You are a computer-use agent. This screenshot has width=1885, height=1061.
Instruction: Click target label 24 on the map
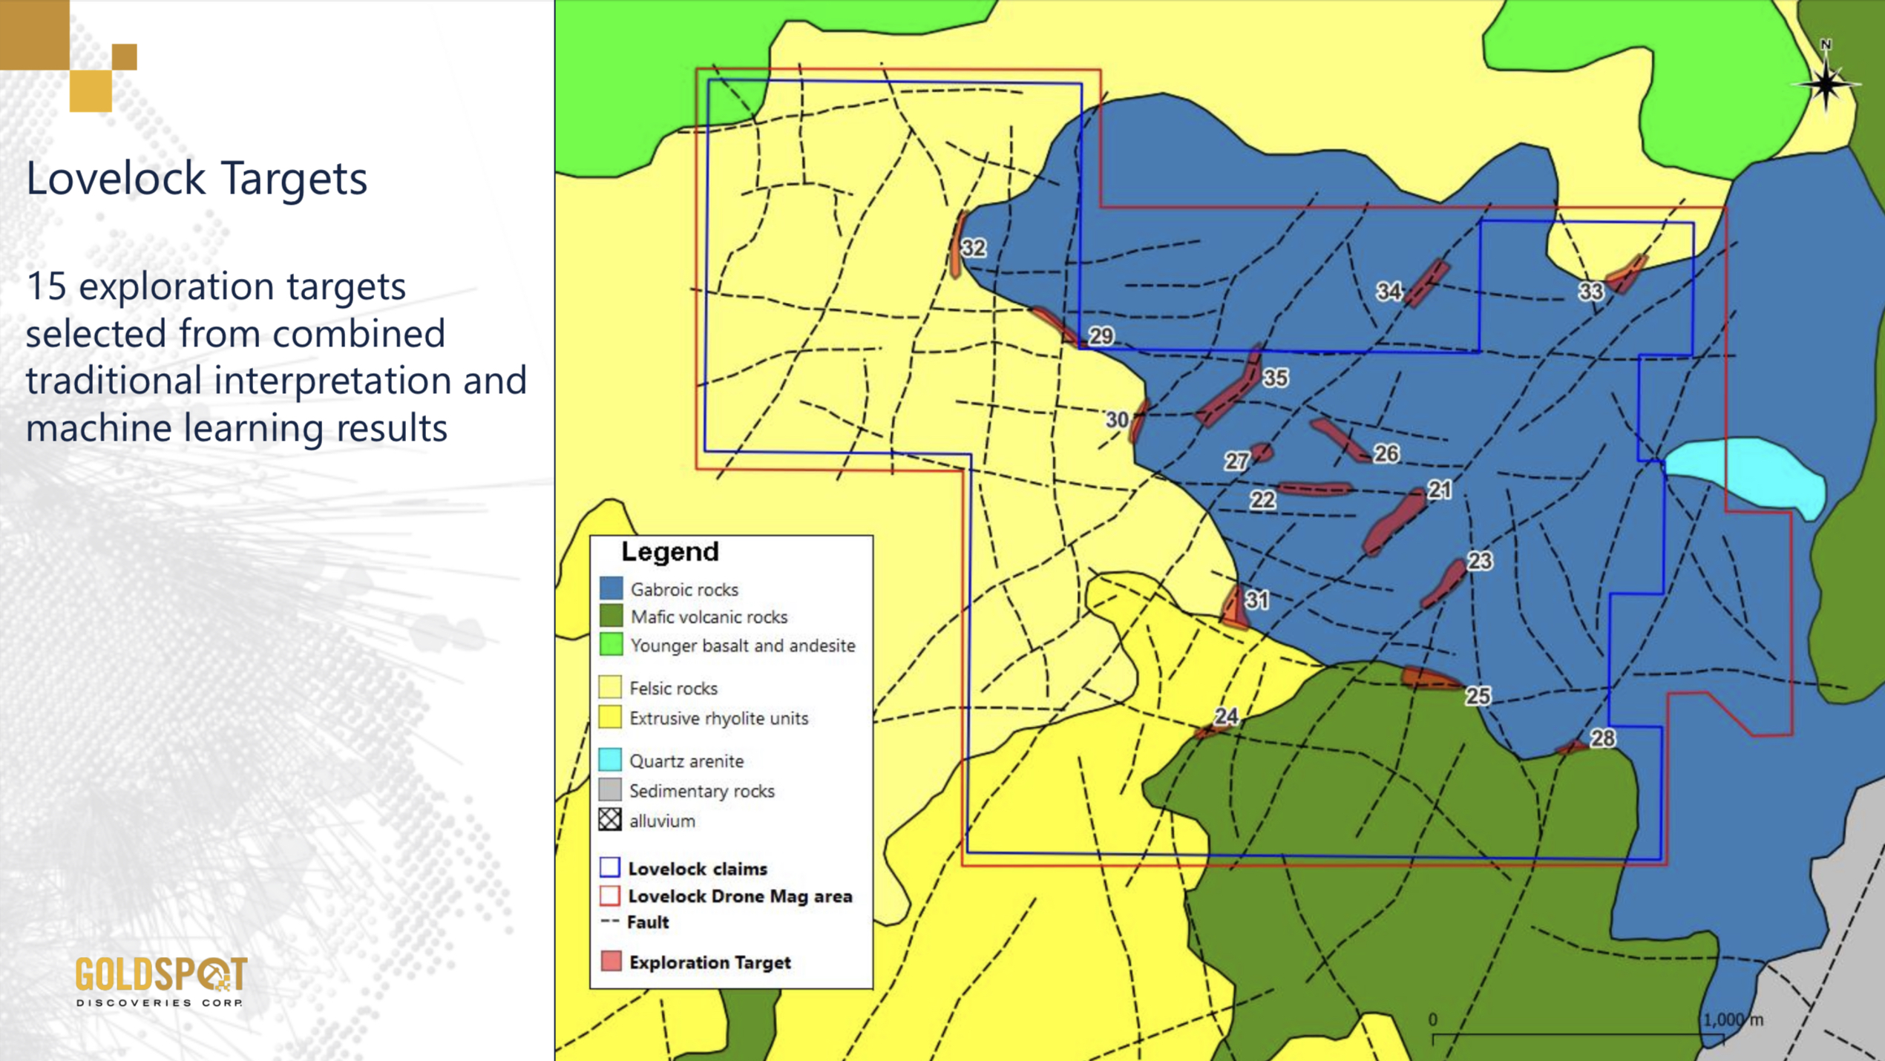pos(1226,717)
